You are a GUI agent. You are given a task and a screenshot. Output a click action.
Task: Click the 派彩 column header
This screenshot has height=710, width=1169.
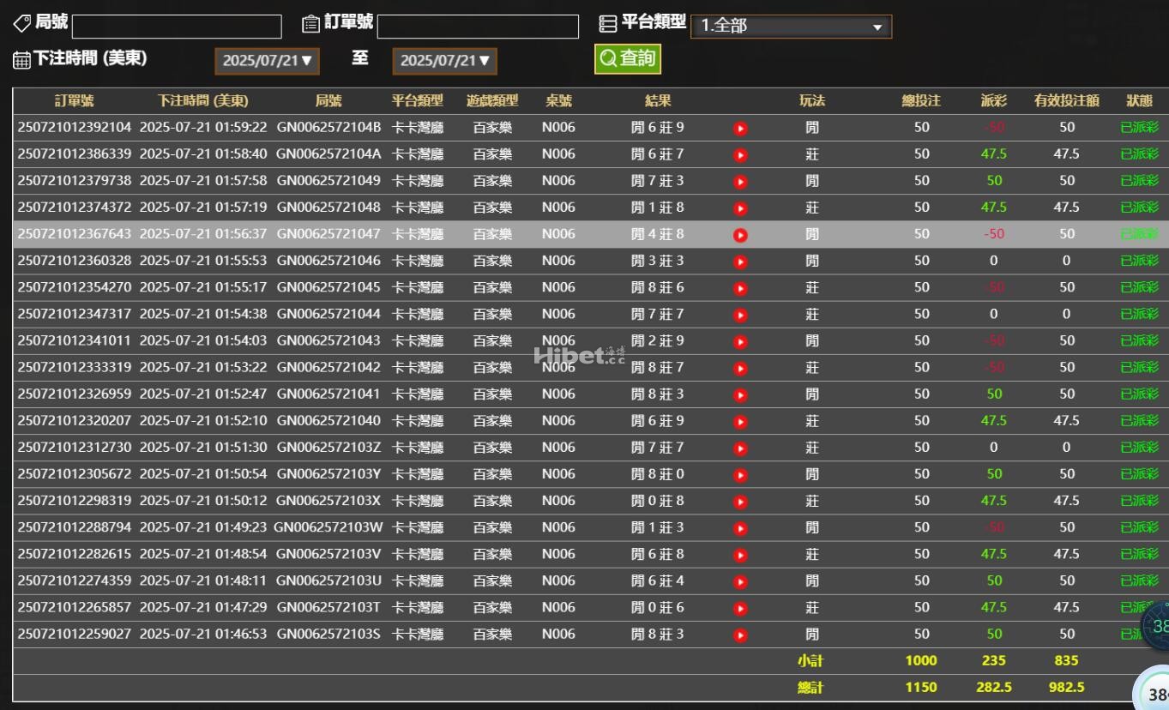pos(993,101)
